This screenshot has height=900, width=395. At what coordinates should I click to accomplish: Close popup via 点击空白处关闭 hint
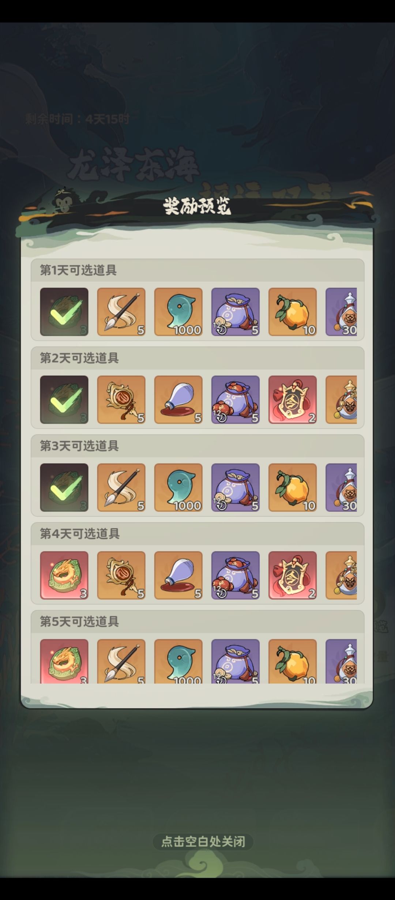[x=203, y=841]
